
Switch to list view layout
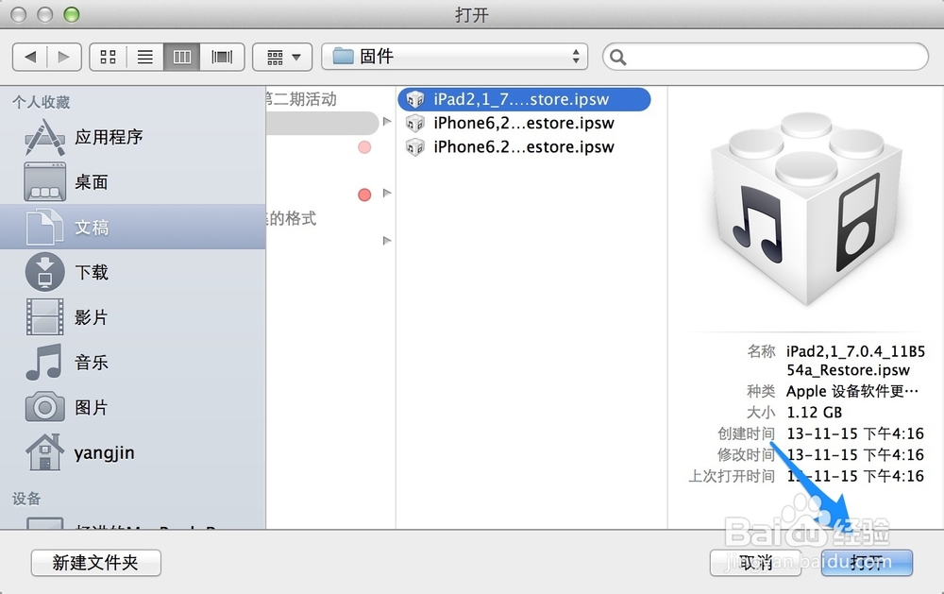pos(145,57)
